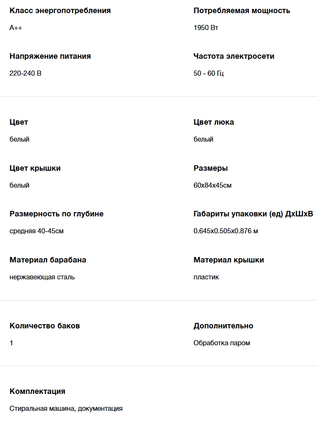This screenshot has height=426, width=318.
Task: Select the "Обработка паром" additional feature text
Action: tap(222, 343)
